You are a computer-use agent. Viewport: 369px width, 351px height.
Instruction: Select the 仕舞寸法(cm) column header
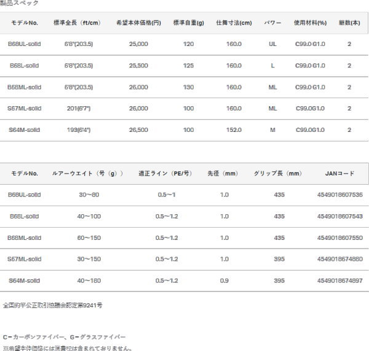coord(234,23)
